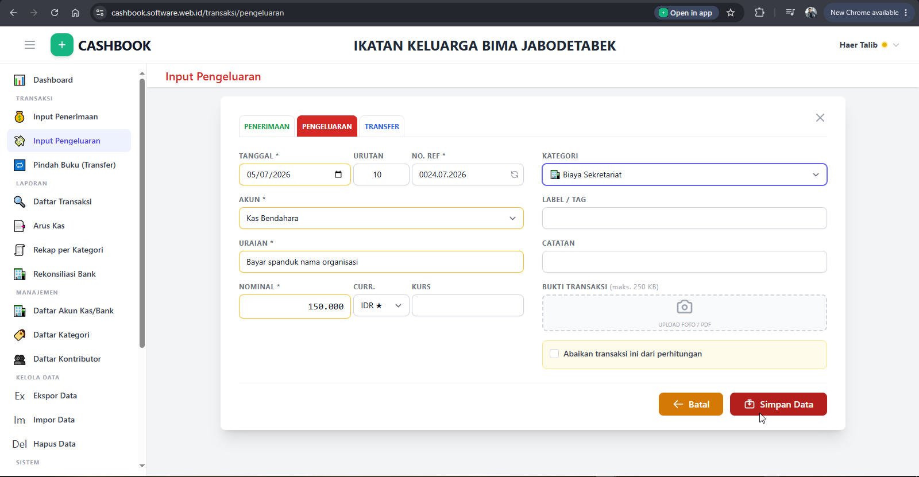919x477 pixels.
Task: Click the browser address bar URL
Action: 198,13
